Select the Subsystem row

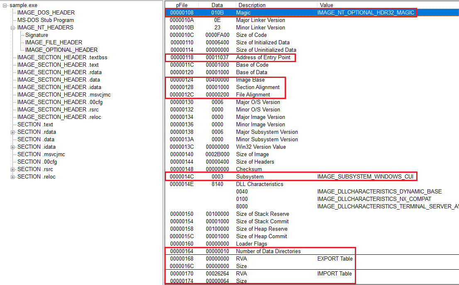(249, 177)
